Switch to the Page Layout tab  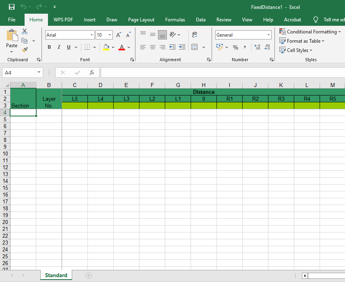click(x=141, y=20)
